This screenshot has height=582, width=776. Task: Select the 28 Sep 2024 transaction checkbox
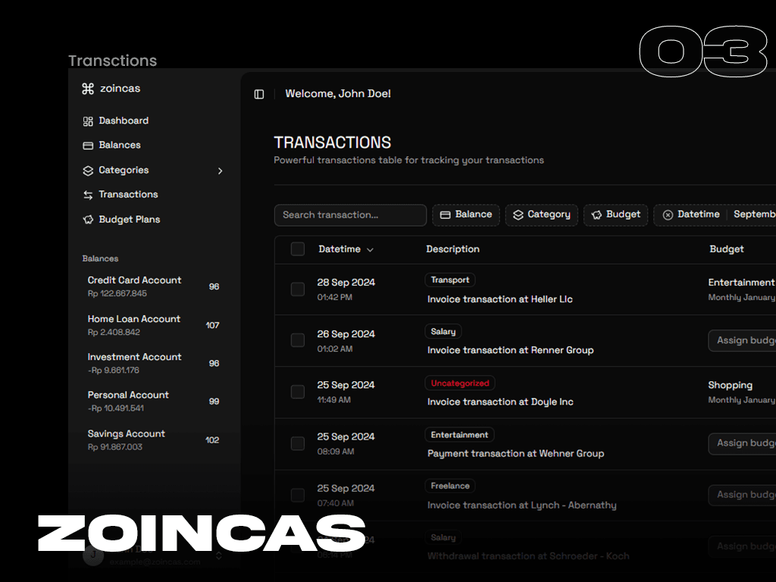298,289
